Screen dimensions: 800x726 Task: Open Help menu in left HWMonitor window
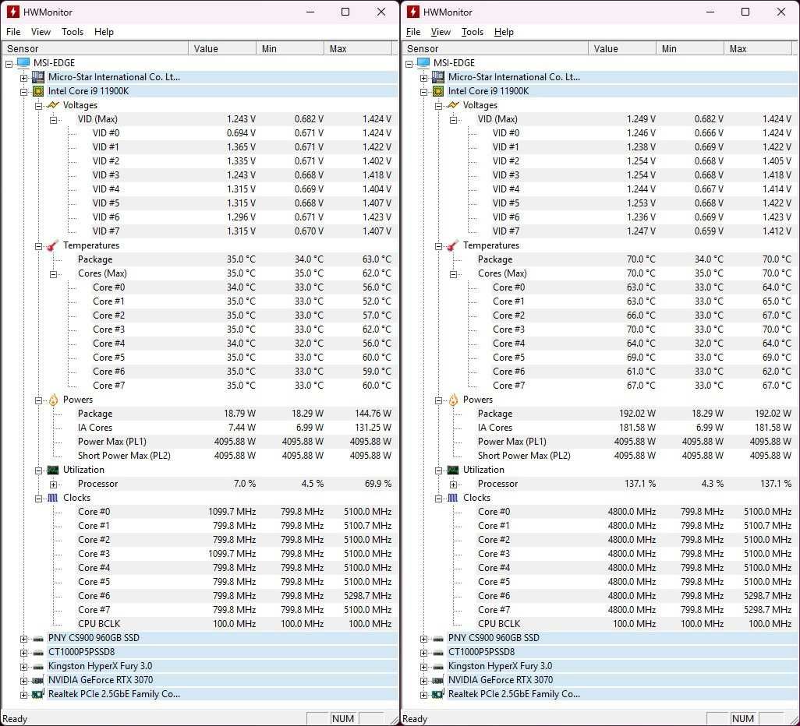pyautogui.click(x=104, y=32)
